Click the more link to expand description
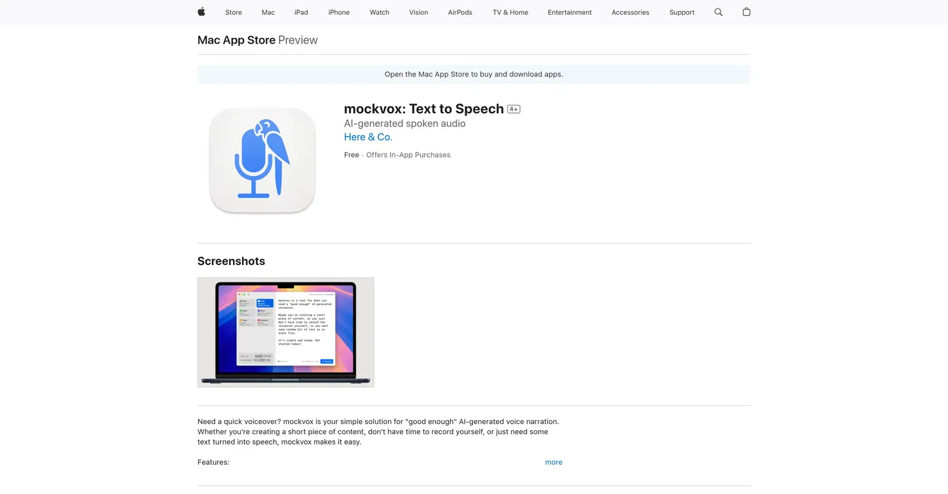Viewport: 948px width, 494px height. 553,462
